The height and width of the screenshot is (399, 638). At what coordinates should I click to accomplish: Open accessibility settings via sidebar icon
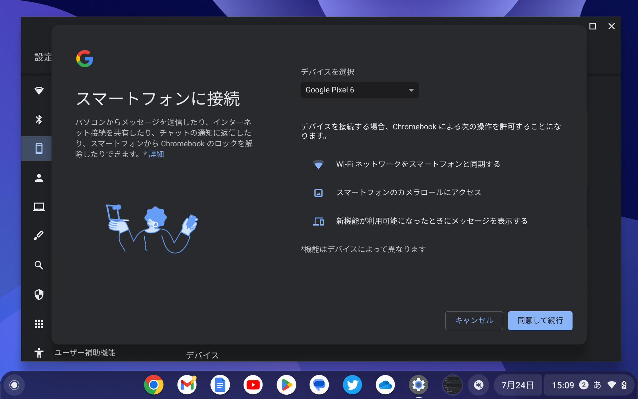point(39,353)
